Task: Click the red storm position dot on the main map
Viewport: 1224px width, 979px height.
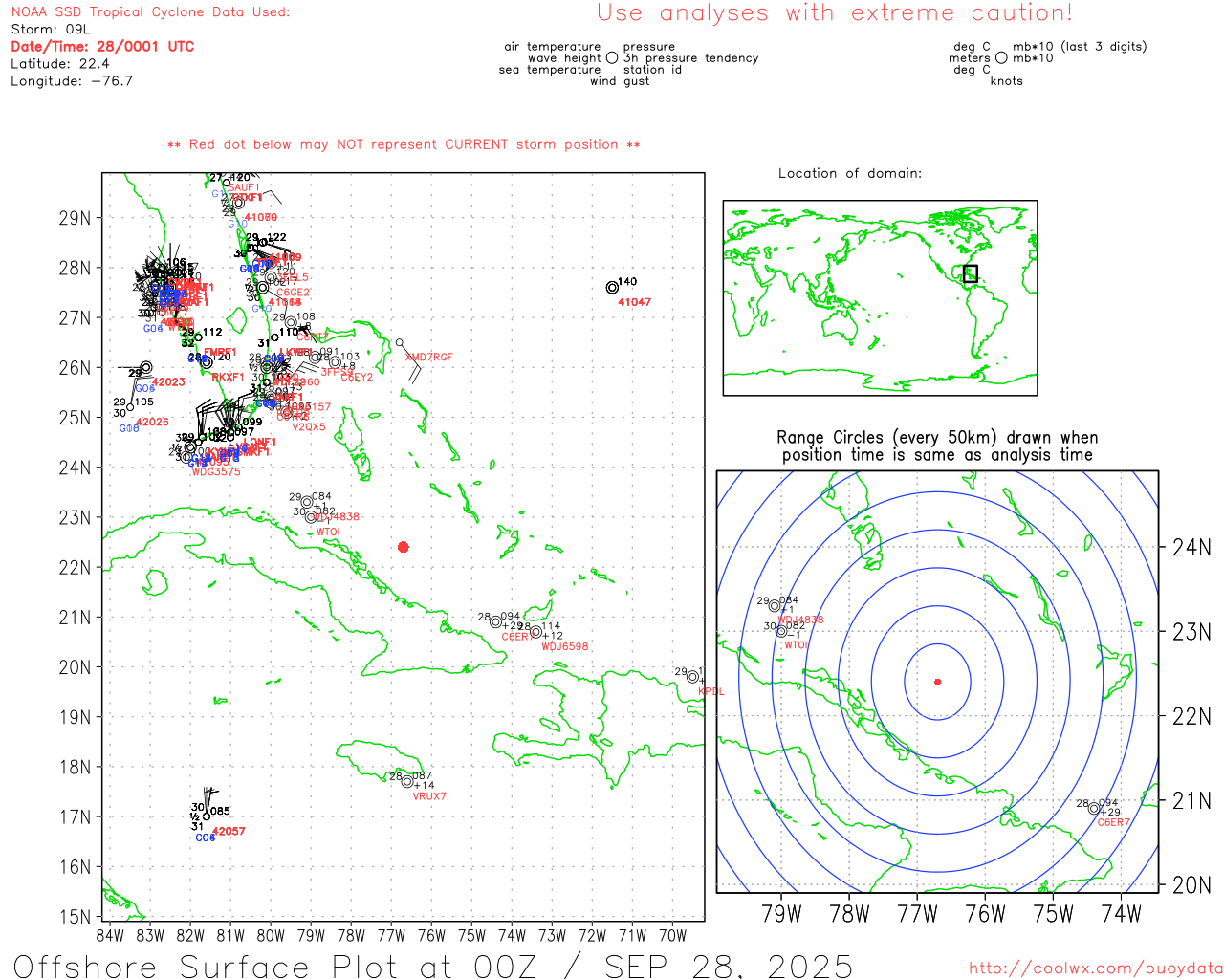Action: [x=404, y=547]
